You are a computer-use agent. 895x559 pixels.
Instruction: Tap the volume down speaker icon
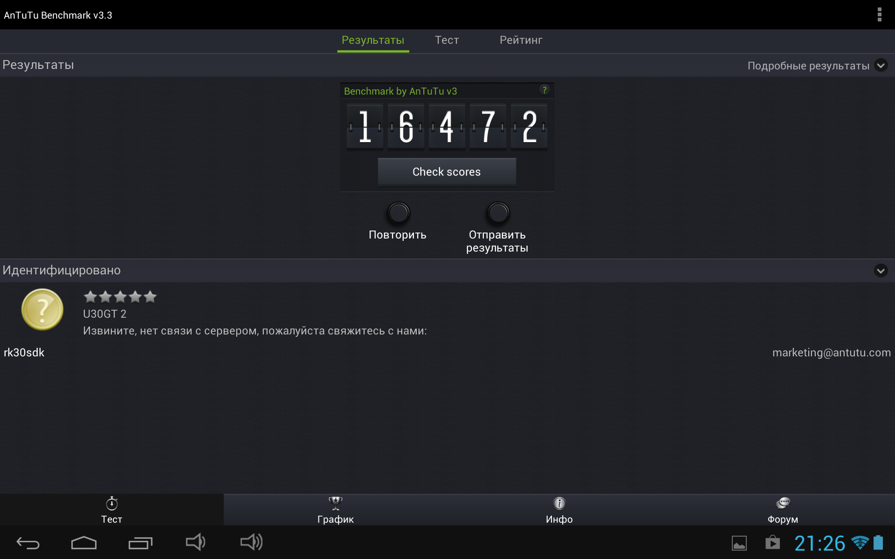(195, 542)
